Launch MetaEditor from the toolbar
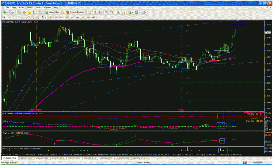Screen dimensions: 273x165 (62, 12)
